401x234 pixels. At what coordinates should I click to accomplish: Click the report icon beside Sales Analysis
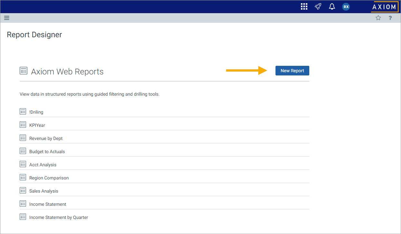point(23,191)
